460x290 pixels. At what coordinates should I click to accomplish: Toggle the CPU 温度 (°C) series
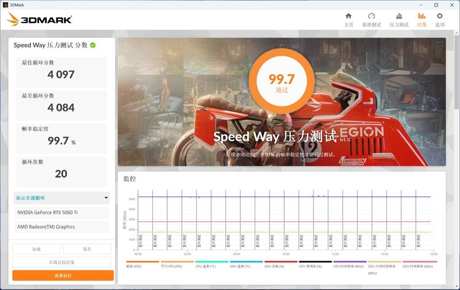(212, 265)
